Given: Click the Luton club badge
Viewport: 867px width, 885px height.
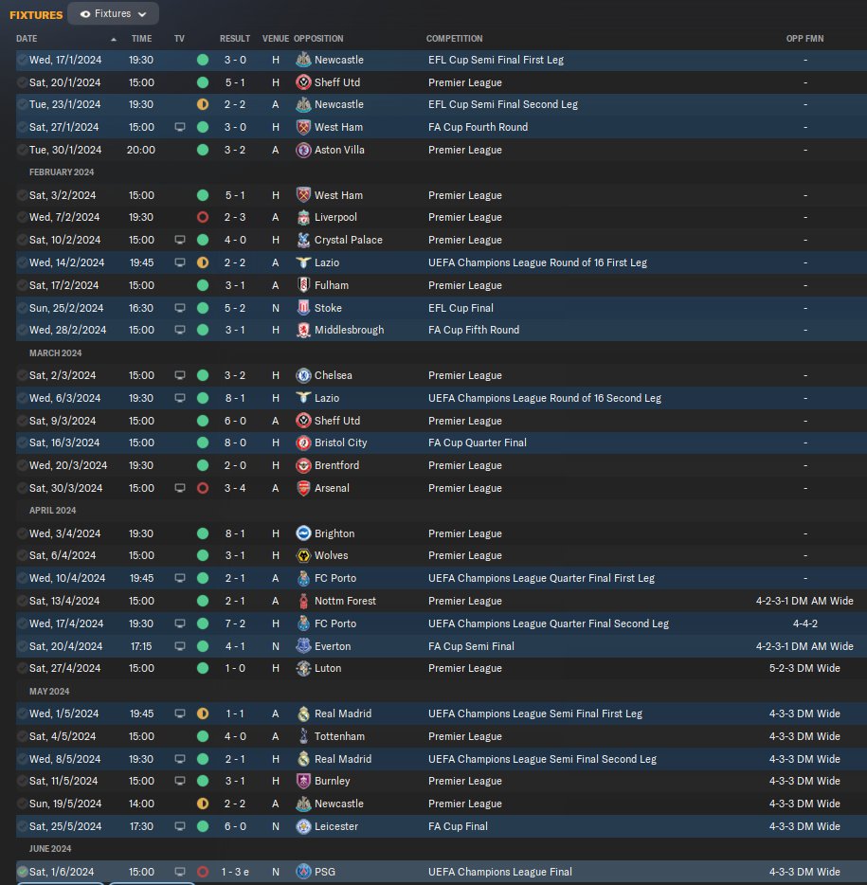Looking at the screenshot, I should pos(303,668).
